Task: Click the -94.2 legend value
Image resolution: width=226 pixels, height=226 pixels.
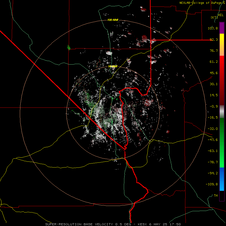Action: tap(213, 173)
